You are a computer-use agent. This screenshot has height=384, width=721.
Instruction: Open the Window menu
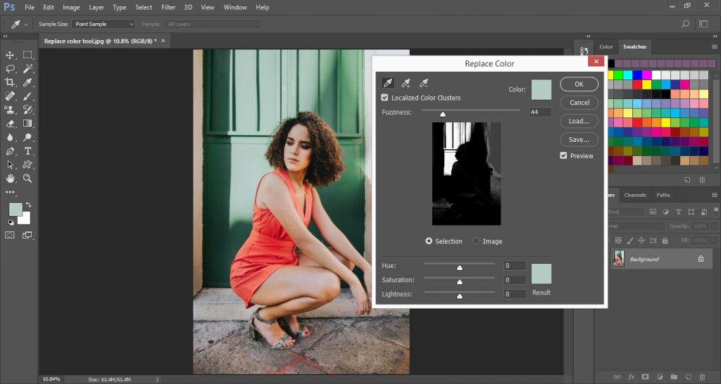click(234, 7)
